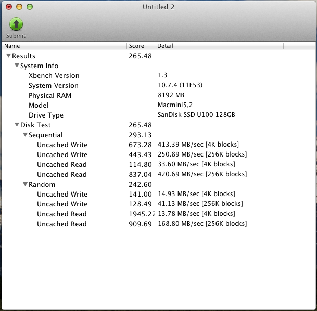The width and height of the screenshot is (317, 311).
Task: Click the score 673.28
Action: tap(140, 145)
